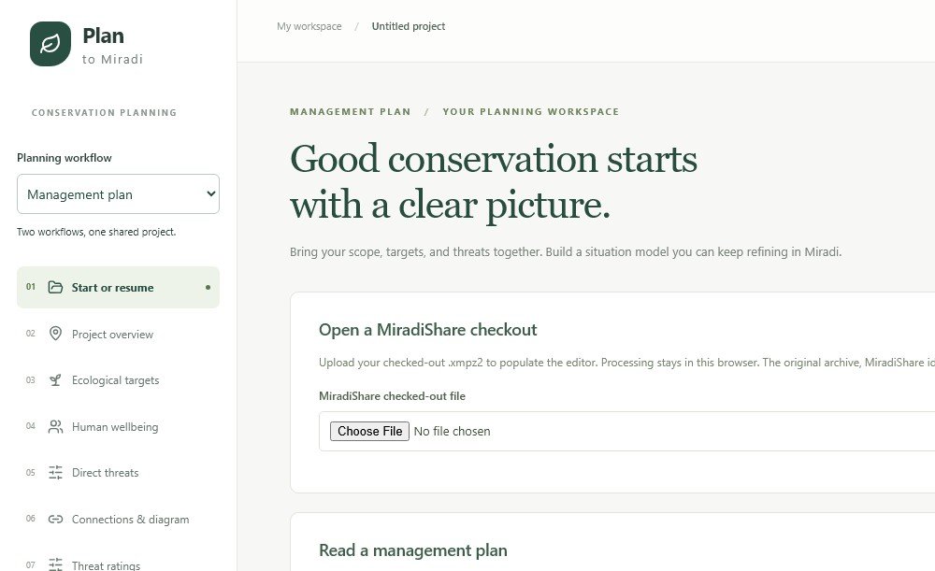Click the 'Good conservation starts with a clear picture.' headline
The image size is (935, 571).
click(493, 182)
